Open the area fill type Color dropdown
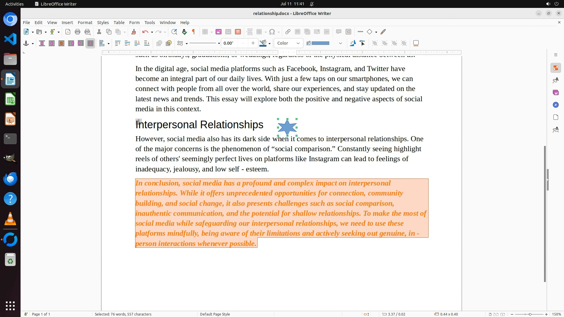The height and width of the screenshot is (317, 564). pyautogui.click(x=288, y=43)
